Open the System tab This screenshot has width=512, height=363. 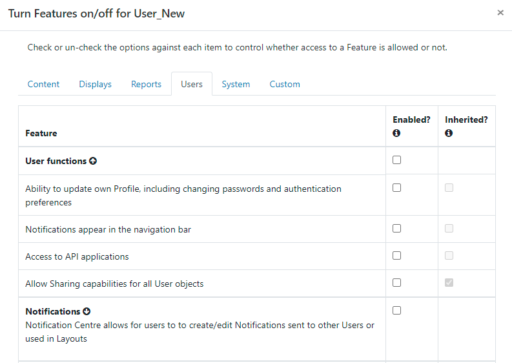(x=236, y=85)
